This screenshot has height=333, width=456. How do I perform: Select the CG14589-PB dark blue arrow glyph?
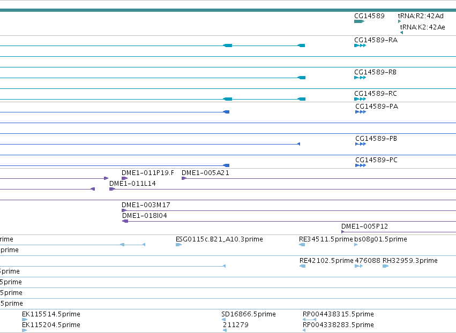(x=361, y=144)
